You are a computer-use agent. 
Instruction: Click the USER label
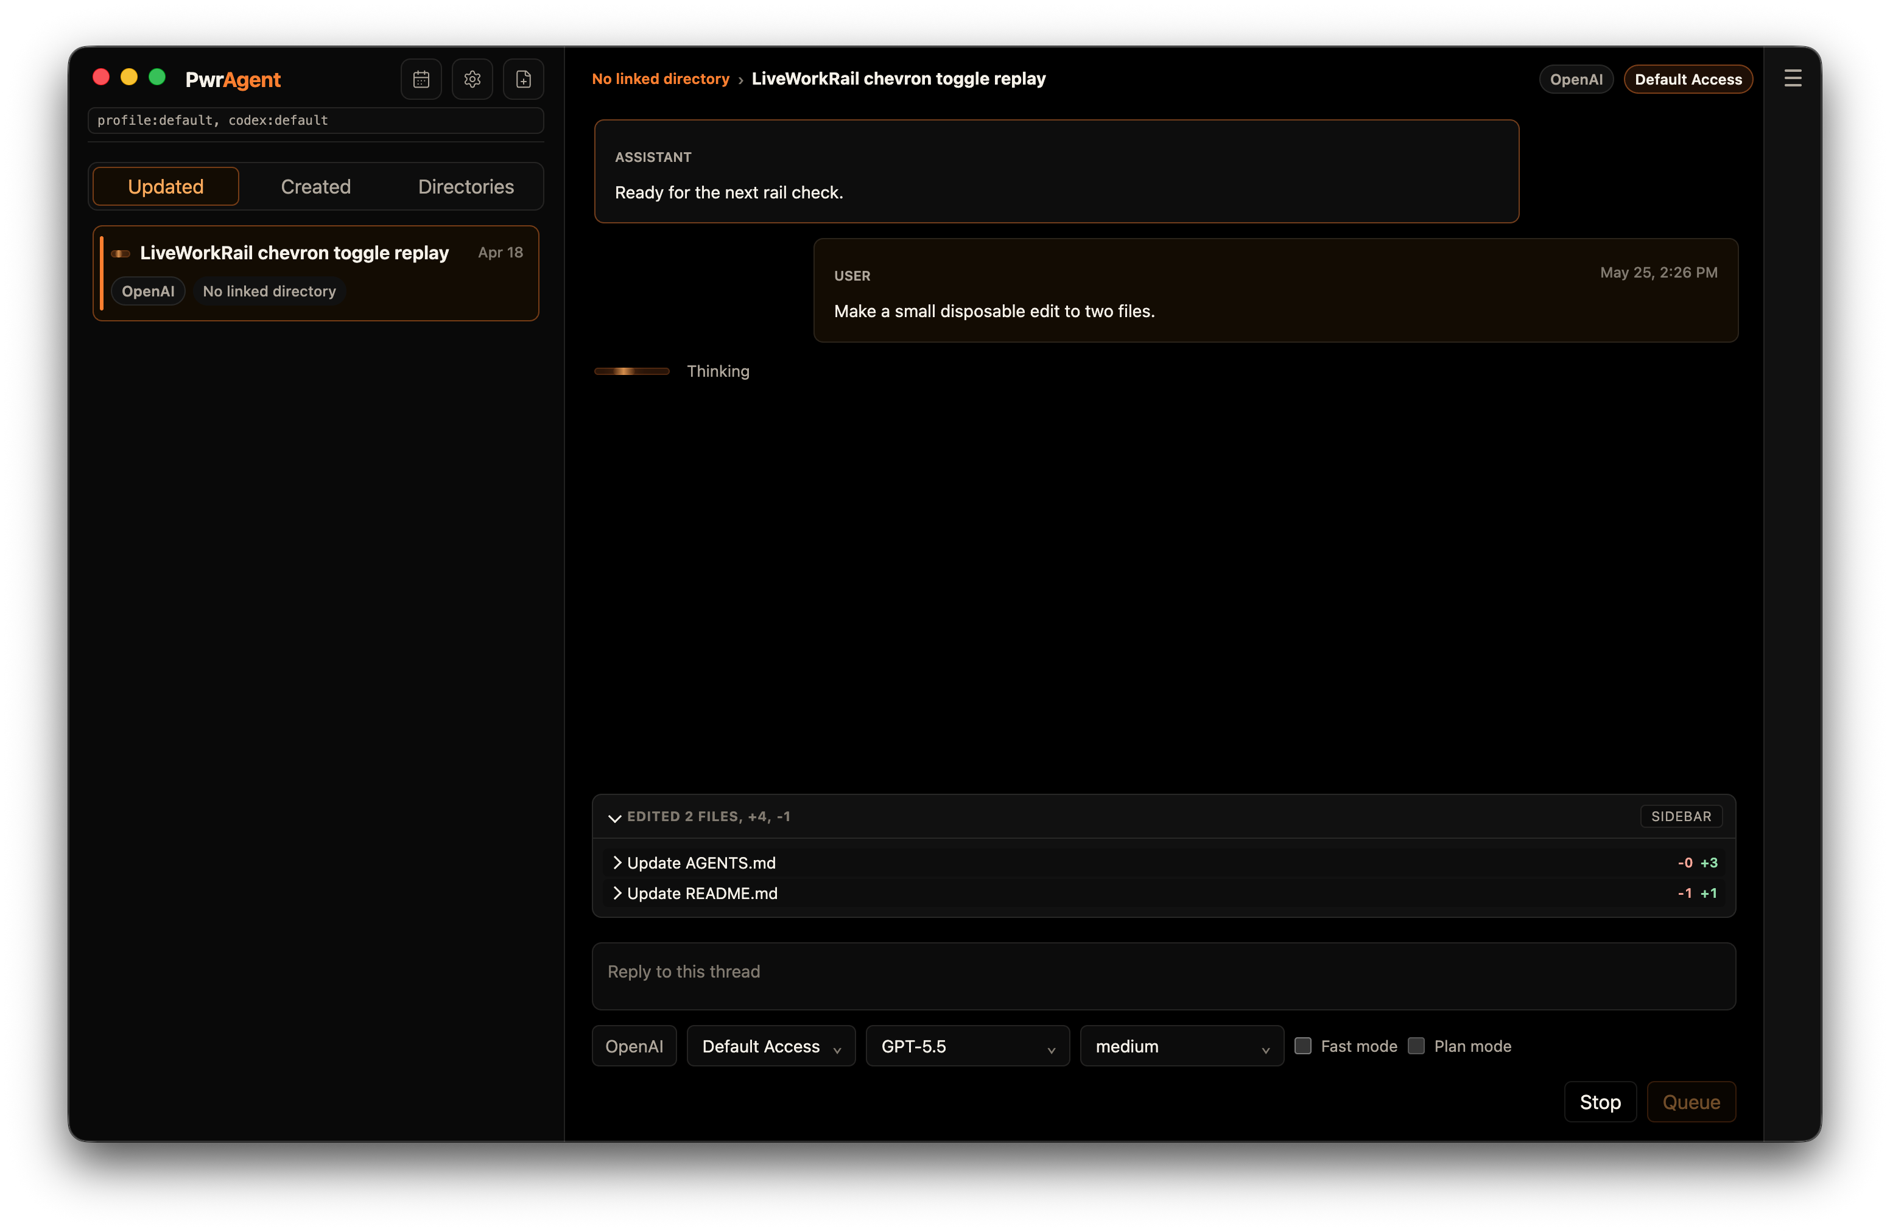coord(852,276)
